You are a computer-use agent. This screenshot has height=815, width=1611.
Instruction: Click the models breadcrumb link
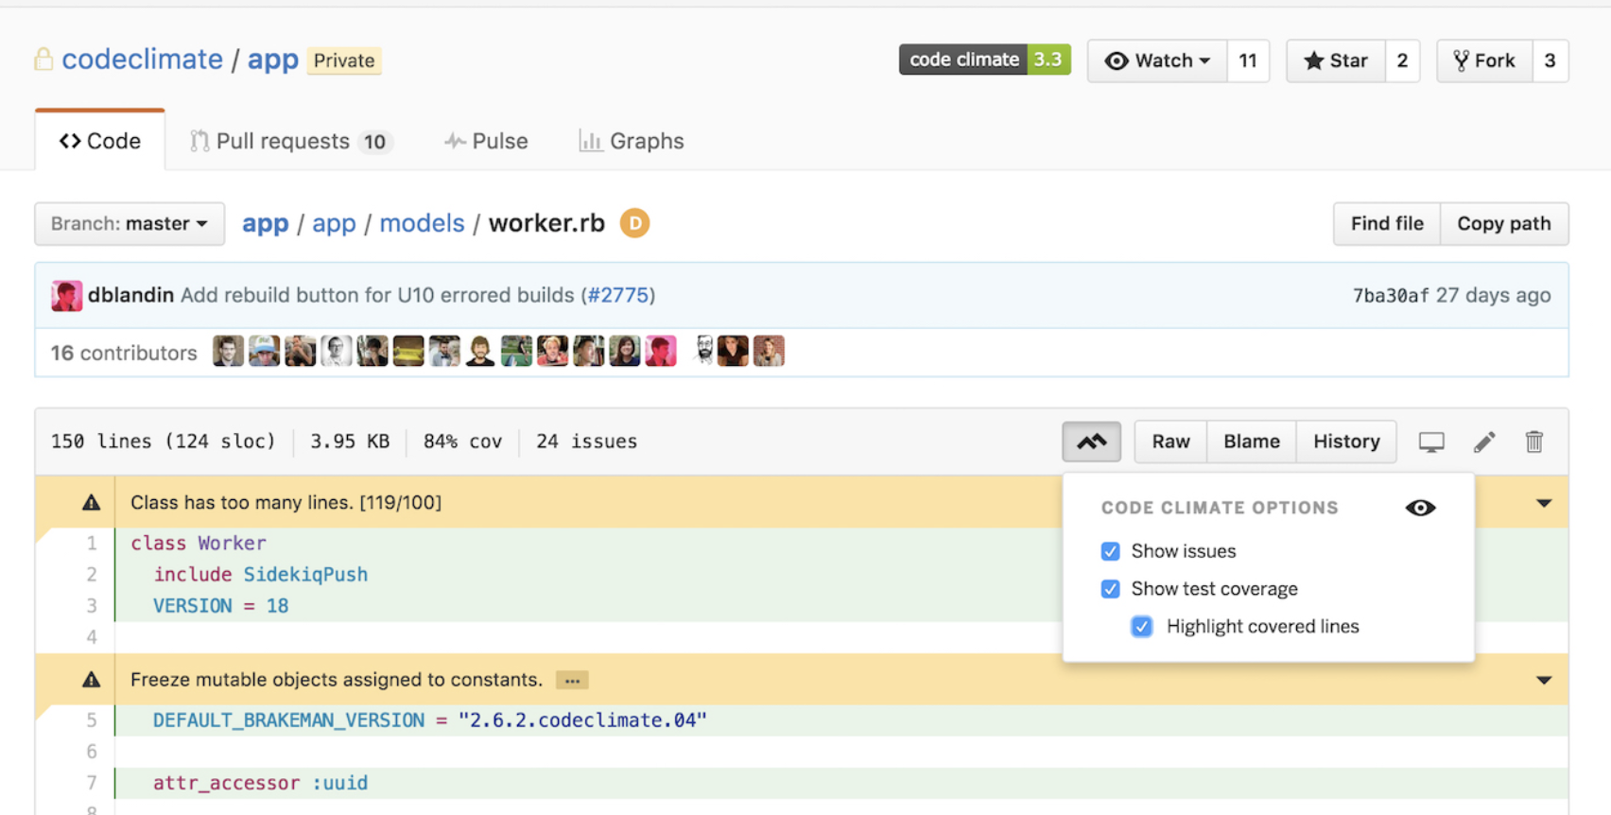coord(422,224)
